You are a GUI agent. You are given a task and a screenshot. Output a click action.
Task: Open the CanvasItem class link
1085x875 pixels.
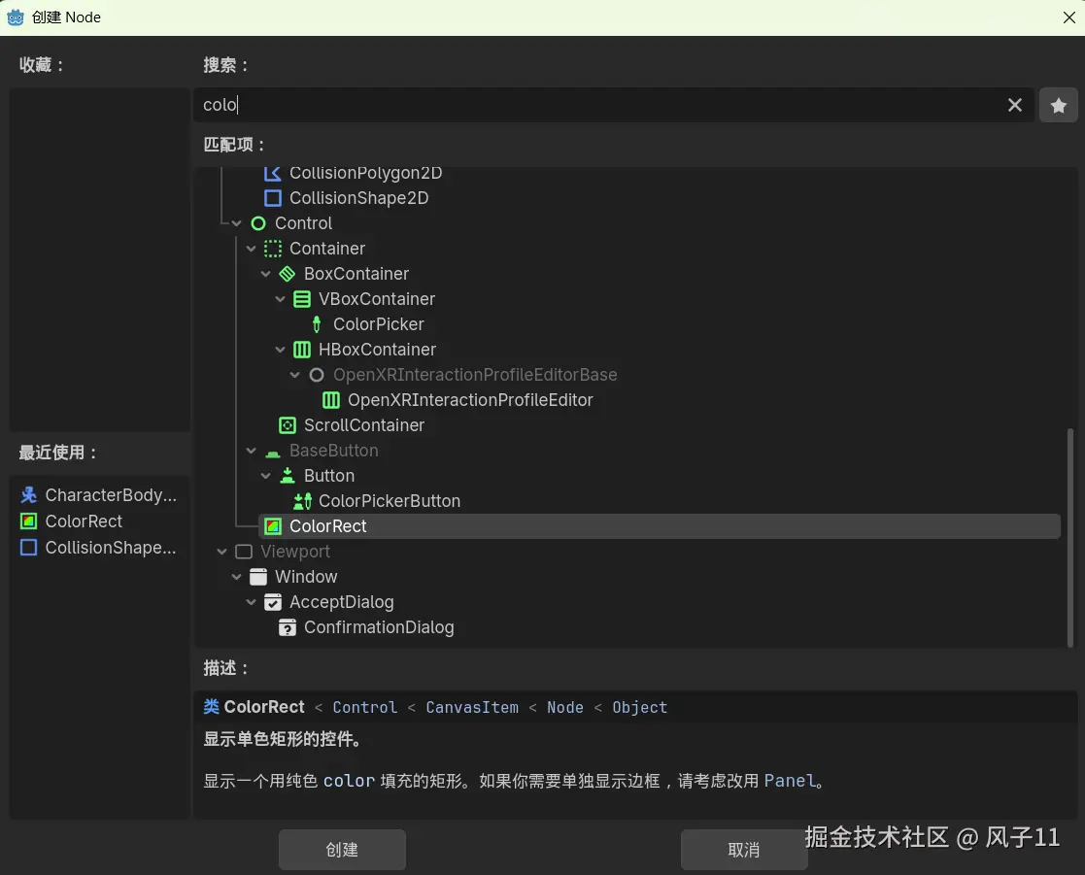click(472, 707)
